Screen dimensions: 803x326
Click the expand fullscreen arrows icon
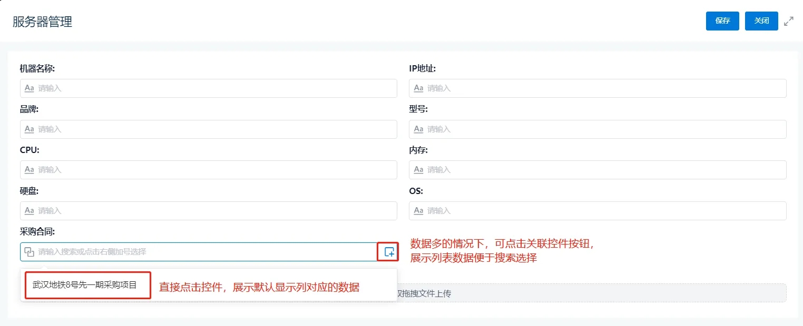point(788,21)
